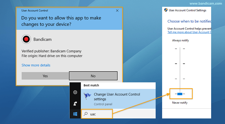This screenshot has height=124, width=225.
Task: Click the Best match heading
Action: (91, 85)
